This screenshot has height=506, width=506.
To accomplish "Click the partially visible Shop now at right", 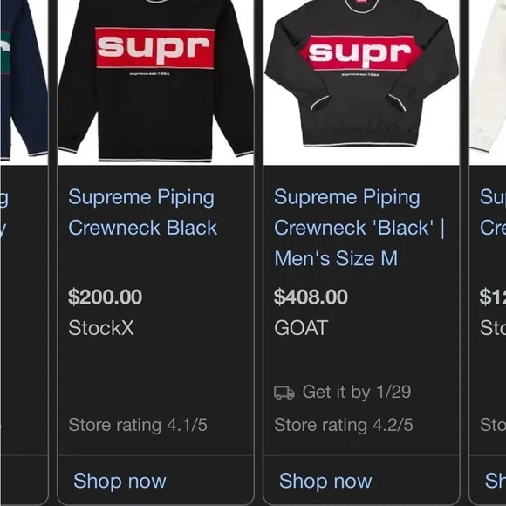I will (x=496, y=481).
